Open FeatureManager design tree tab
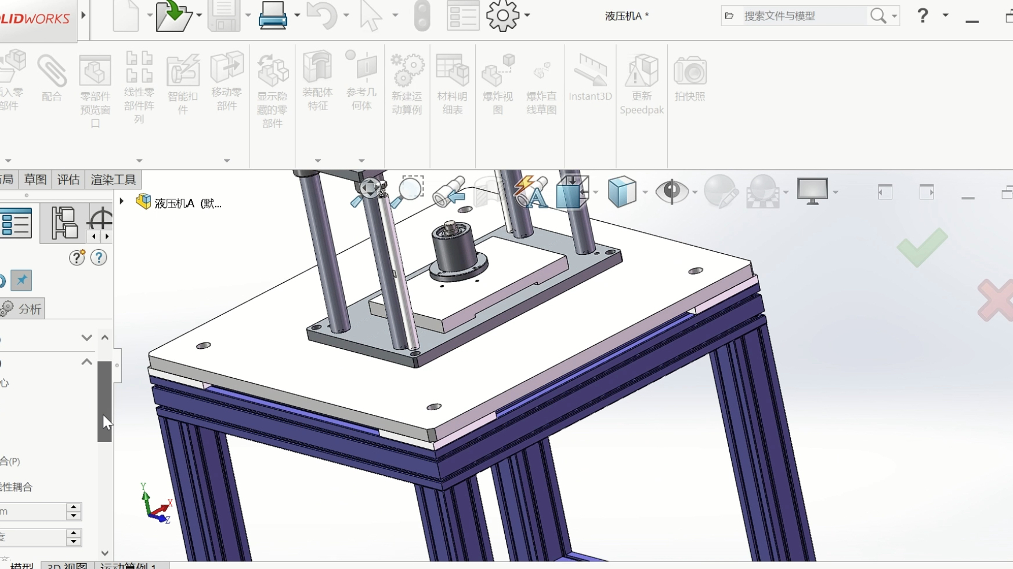 click(16, 224)
